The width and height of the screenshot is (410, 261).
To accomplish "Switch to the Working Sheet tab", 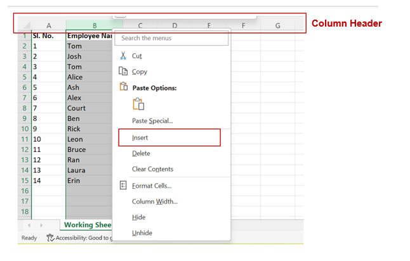I will (x=86, y=225).
